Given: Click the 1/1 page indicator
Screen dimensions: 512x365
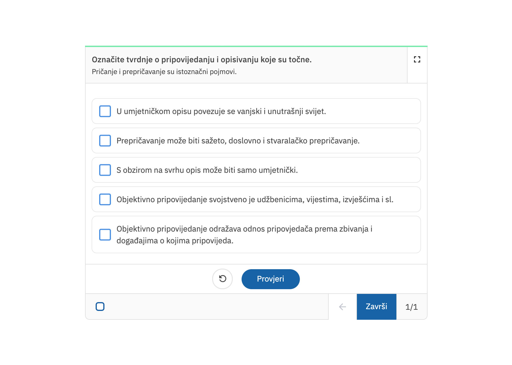Looking at the screenshot, I should pyautogui.click(x=411, y=307).
